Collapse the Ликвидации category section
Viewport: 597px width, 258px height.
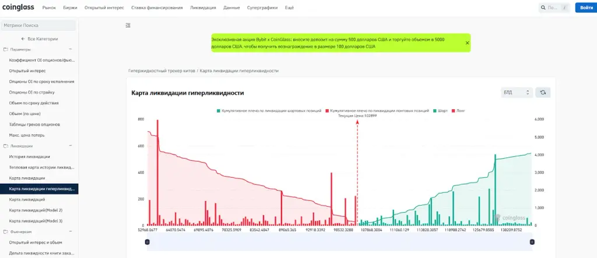tap(70, 146)
